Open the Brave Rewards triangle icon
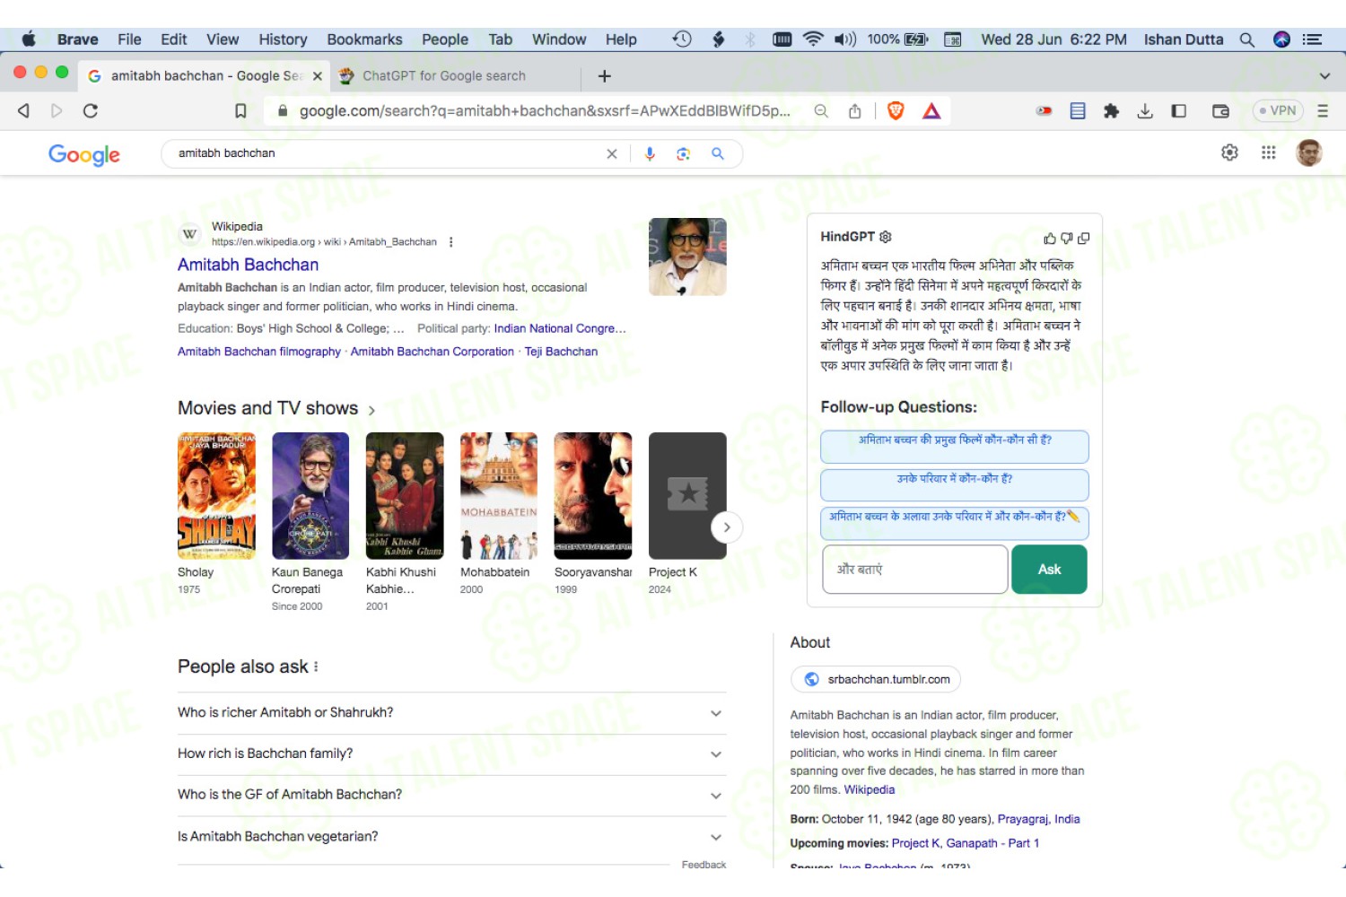Image resolution: width=1346 pixels, height=897 pixels. pyautogui.click(x=931, y=111)
